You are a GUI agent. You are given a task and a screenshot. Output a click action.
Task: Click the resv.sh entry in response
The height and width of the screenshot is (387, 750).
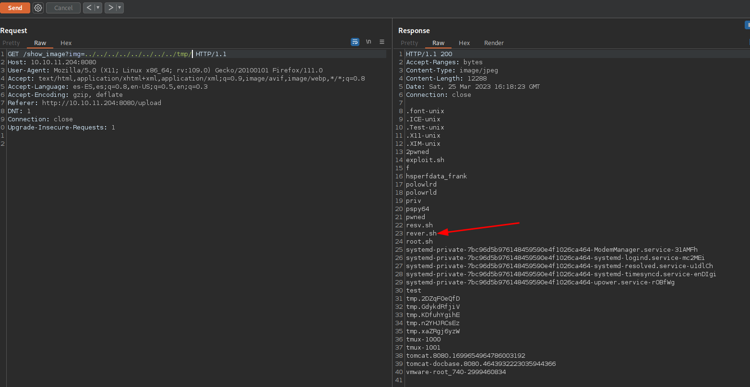[x=419, y=225]
